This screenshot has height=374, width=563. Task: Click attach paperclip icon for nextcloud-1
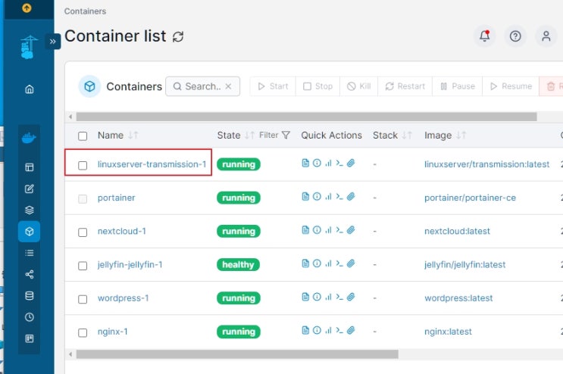[x=351, y=230]
